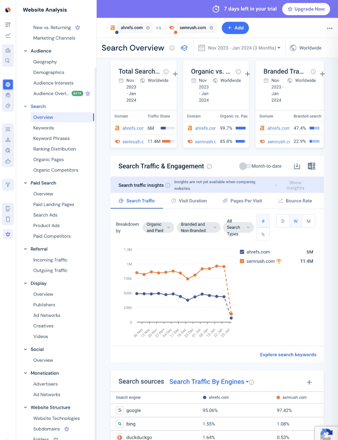Click the crown upgrade icon at sidebar bottom

pos(8,234)
